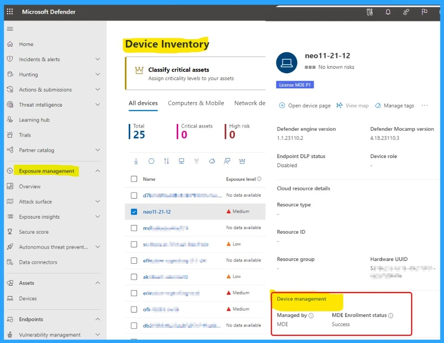
Task: Expand the Incidents & alerts chevron
Action: coord(98,59)
